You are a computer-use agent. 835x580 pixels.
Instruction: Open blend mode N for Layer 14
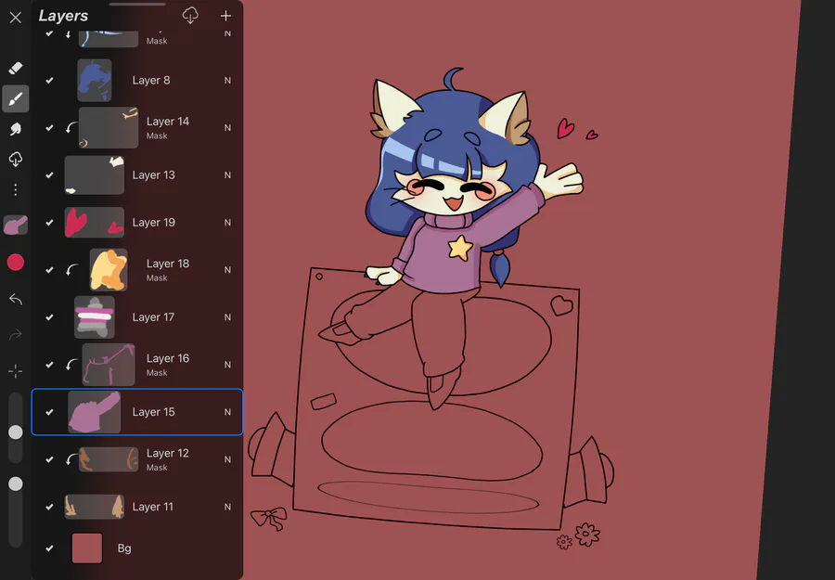[227, 128]
